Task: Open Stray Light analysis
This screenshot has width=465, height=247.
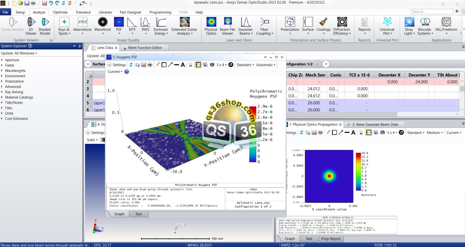Action: [409, 26]
